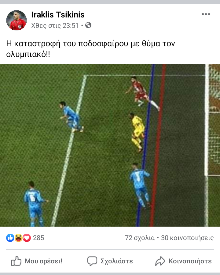View the 30 κοινοποιήσεις shares list

pyautogui.click(x=187, y=238)
